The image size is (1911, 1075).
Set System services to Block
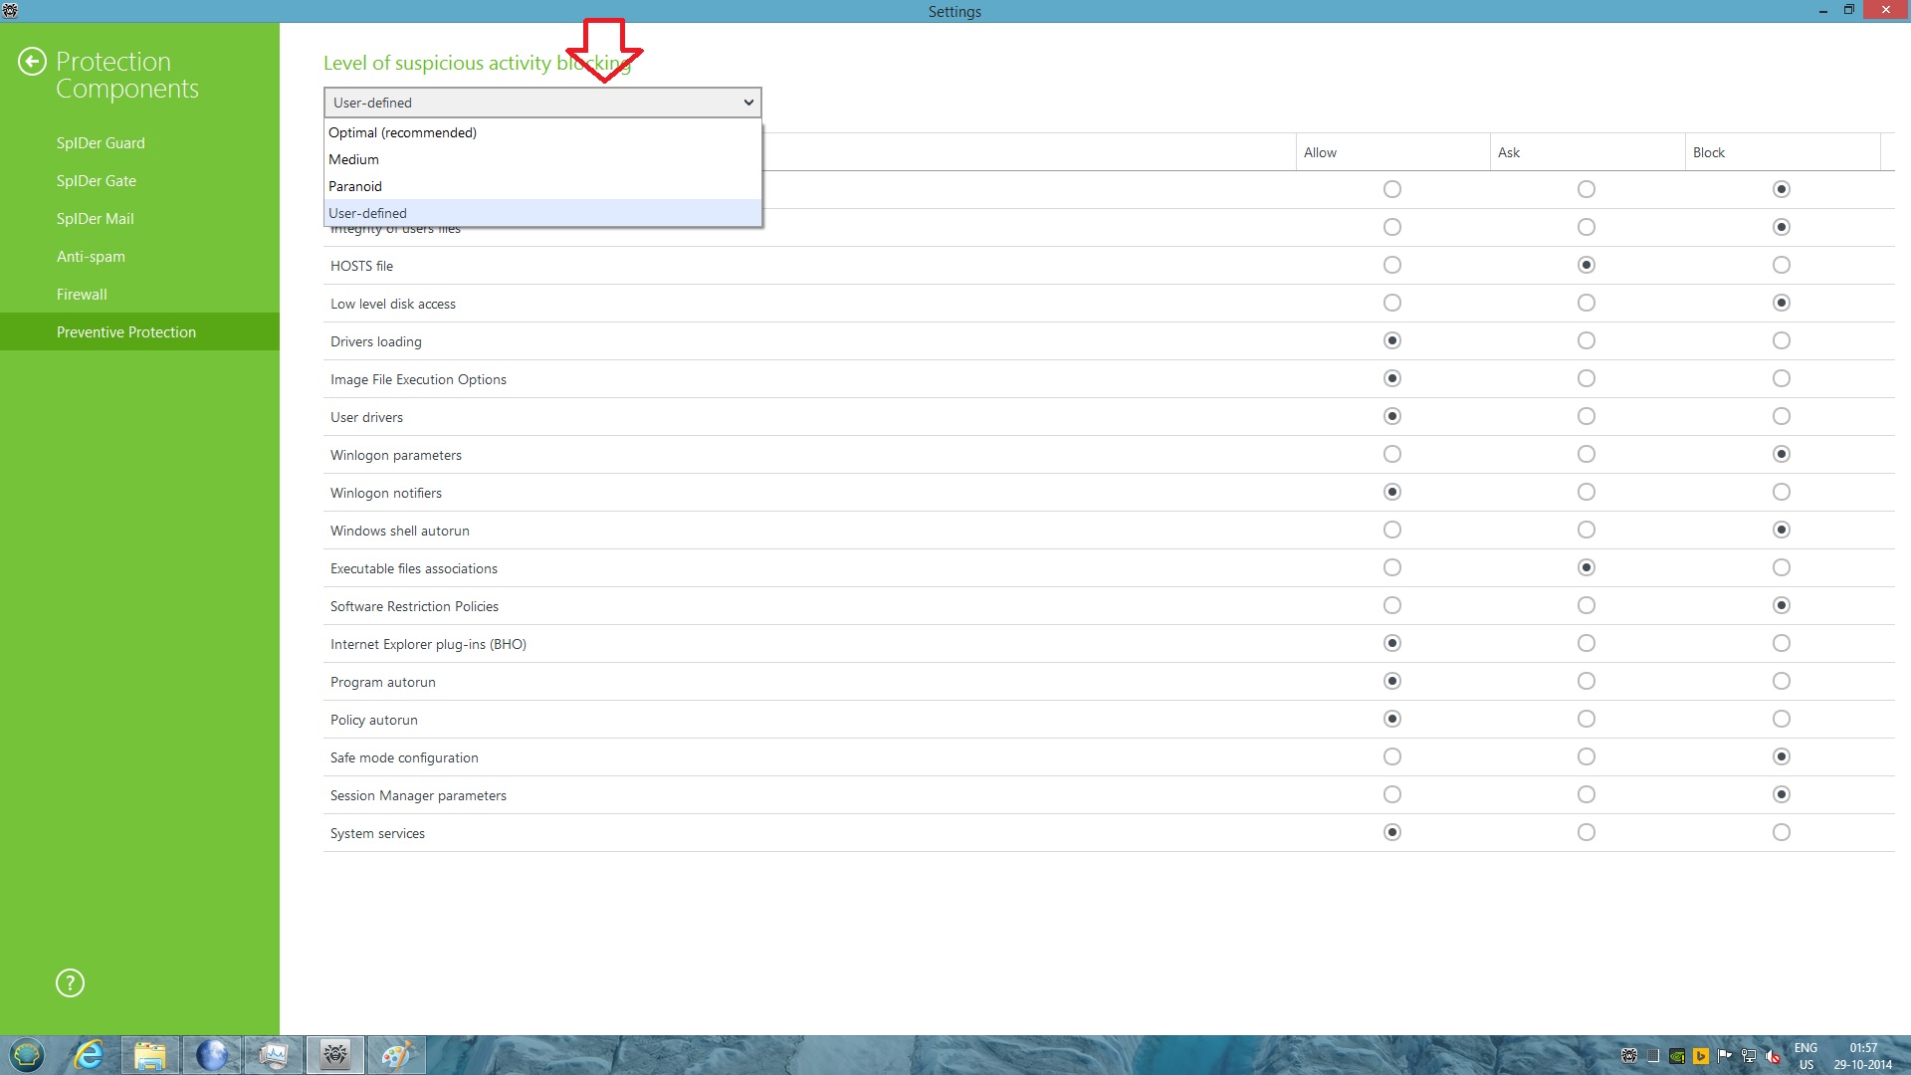coord(1781,832)
